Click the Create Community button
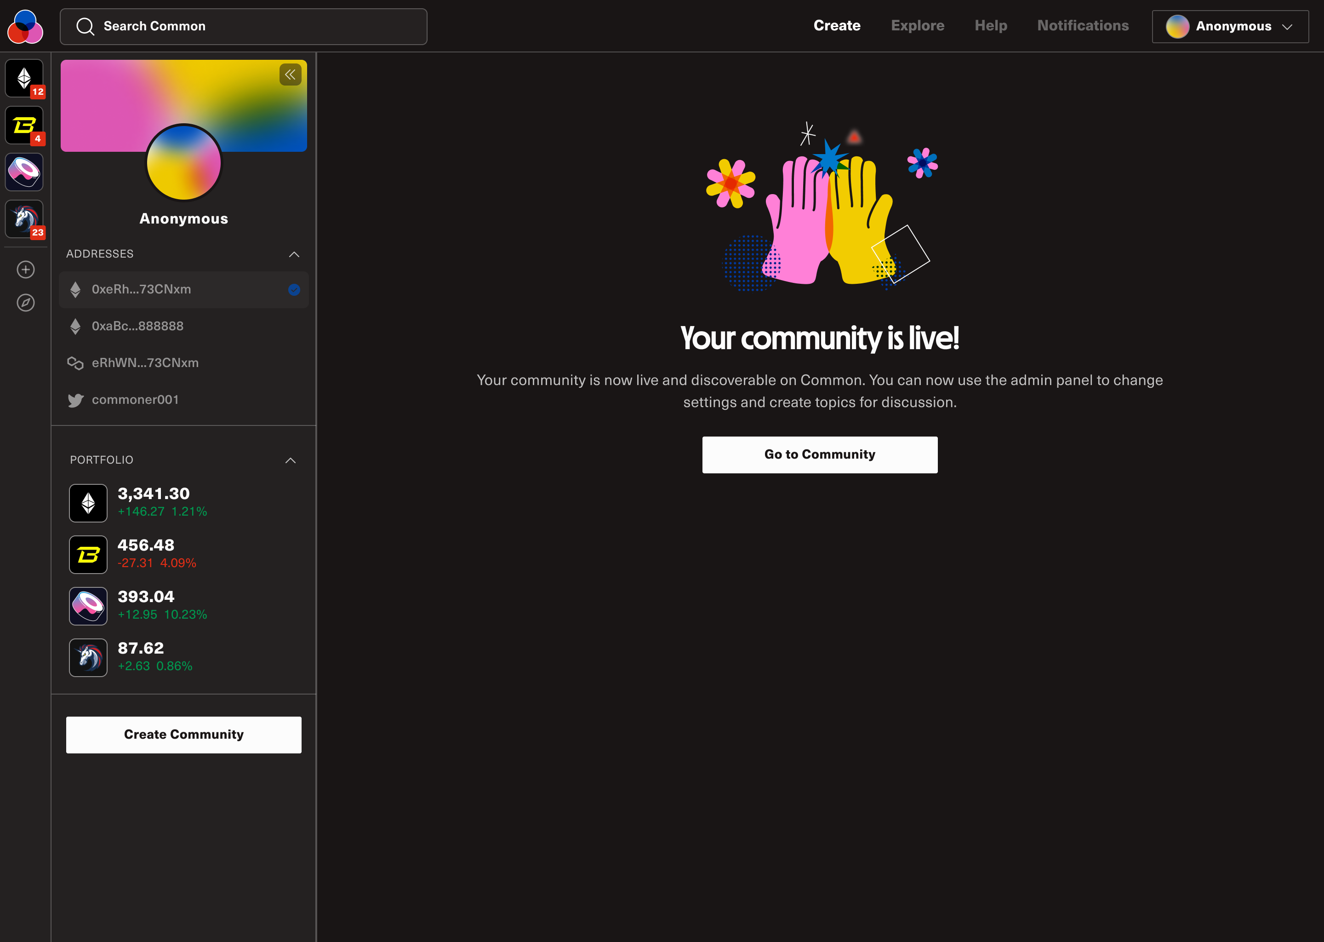The width and height of the screenshot is (1324, 942). coord(184,735)
